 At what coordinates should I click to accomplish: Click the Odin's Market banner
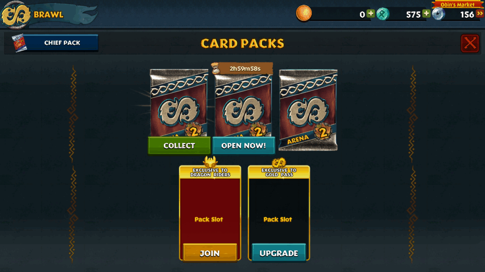coord(457,4)
